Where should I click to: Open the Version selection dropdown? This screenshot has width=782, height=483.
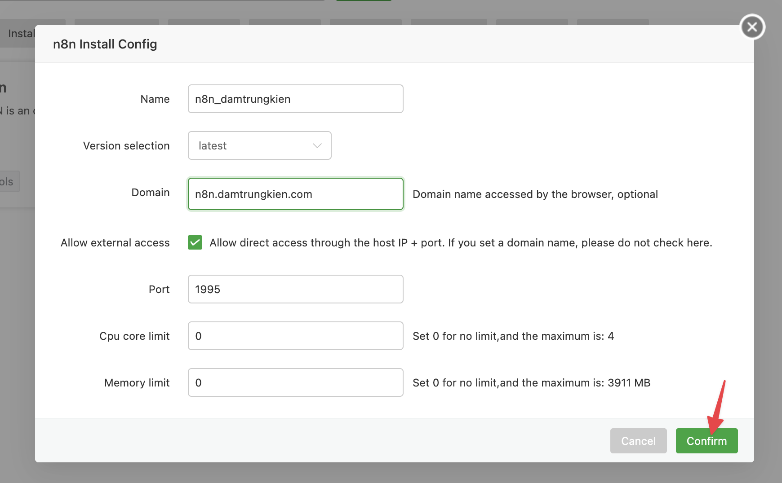tap(260, 145)
